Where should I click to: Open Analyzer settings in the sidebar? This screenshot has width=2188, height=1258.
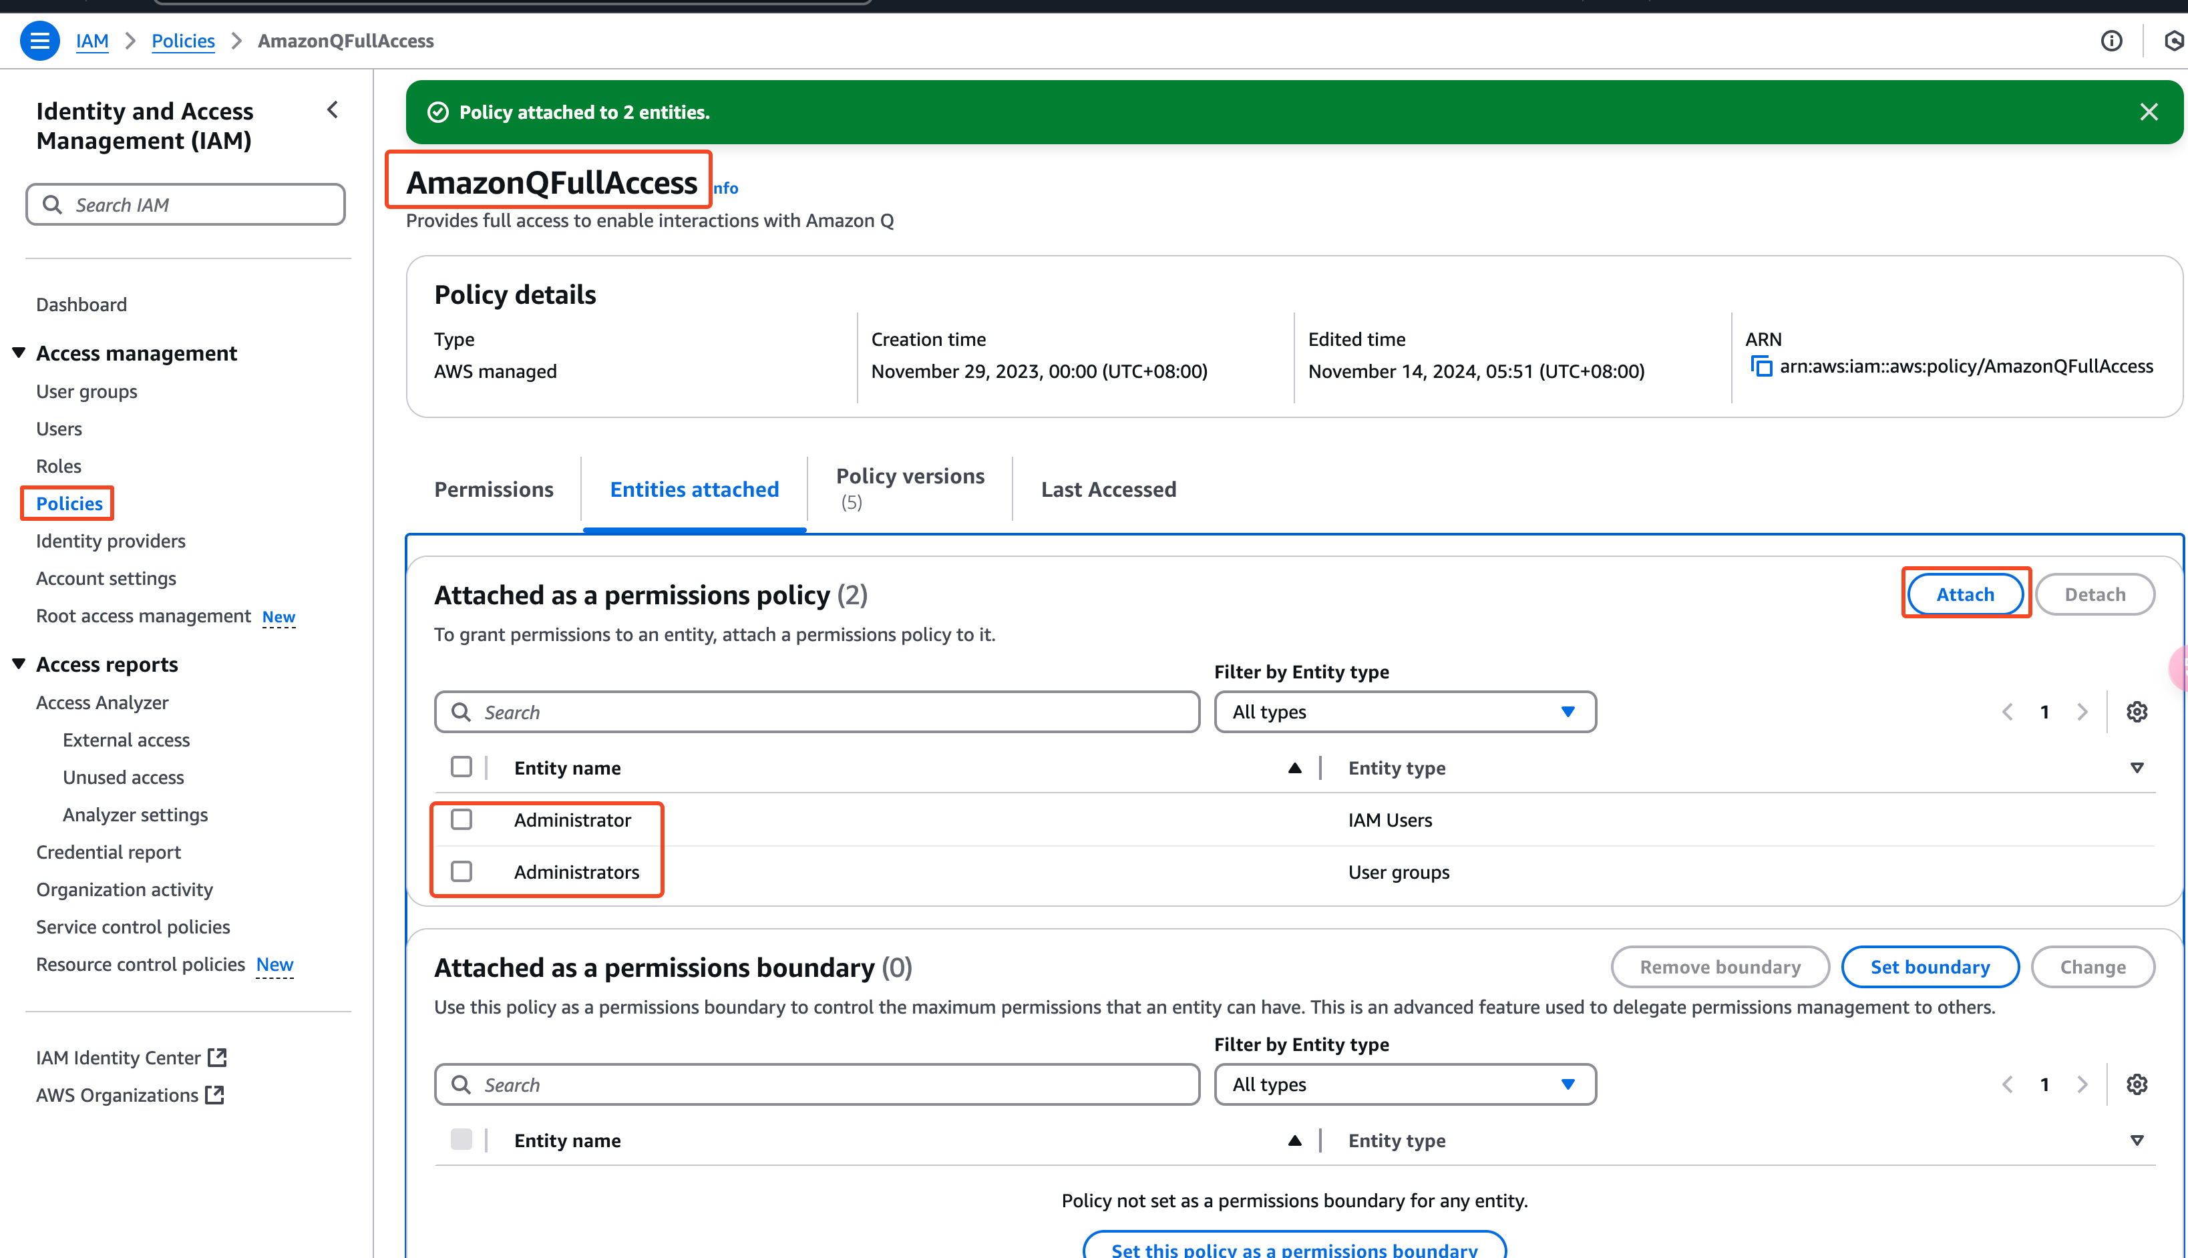point(136,814)
